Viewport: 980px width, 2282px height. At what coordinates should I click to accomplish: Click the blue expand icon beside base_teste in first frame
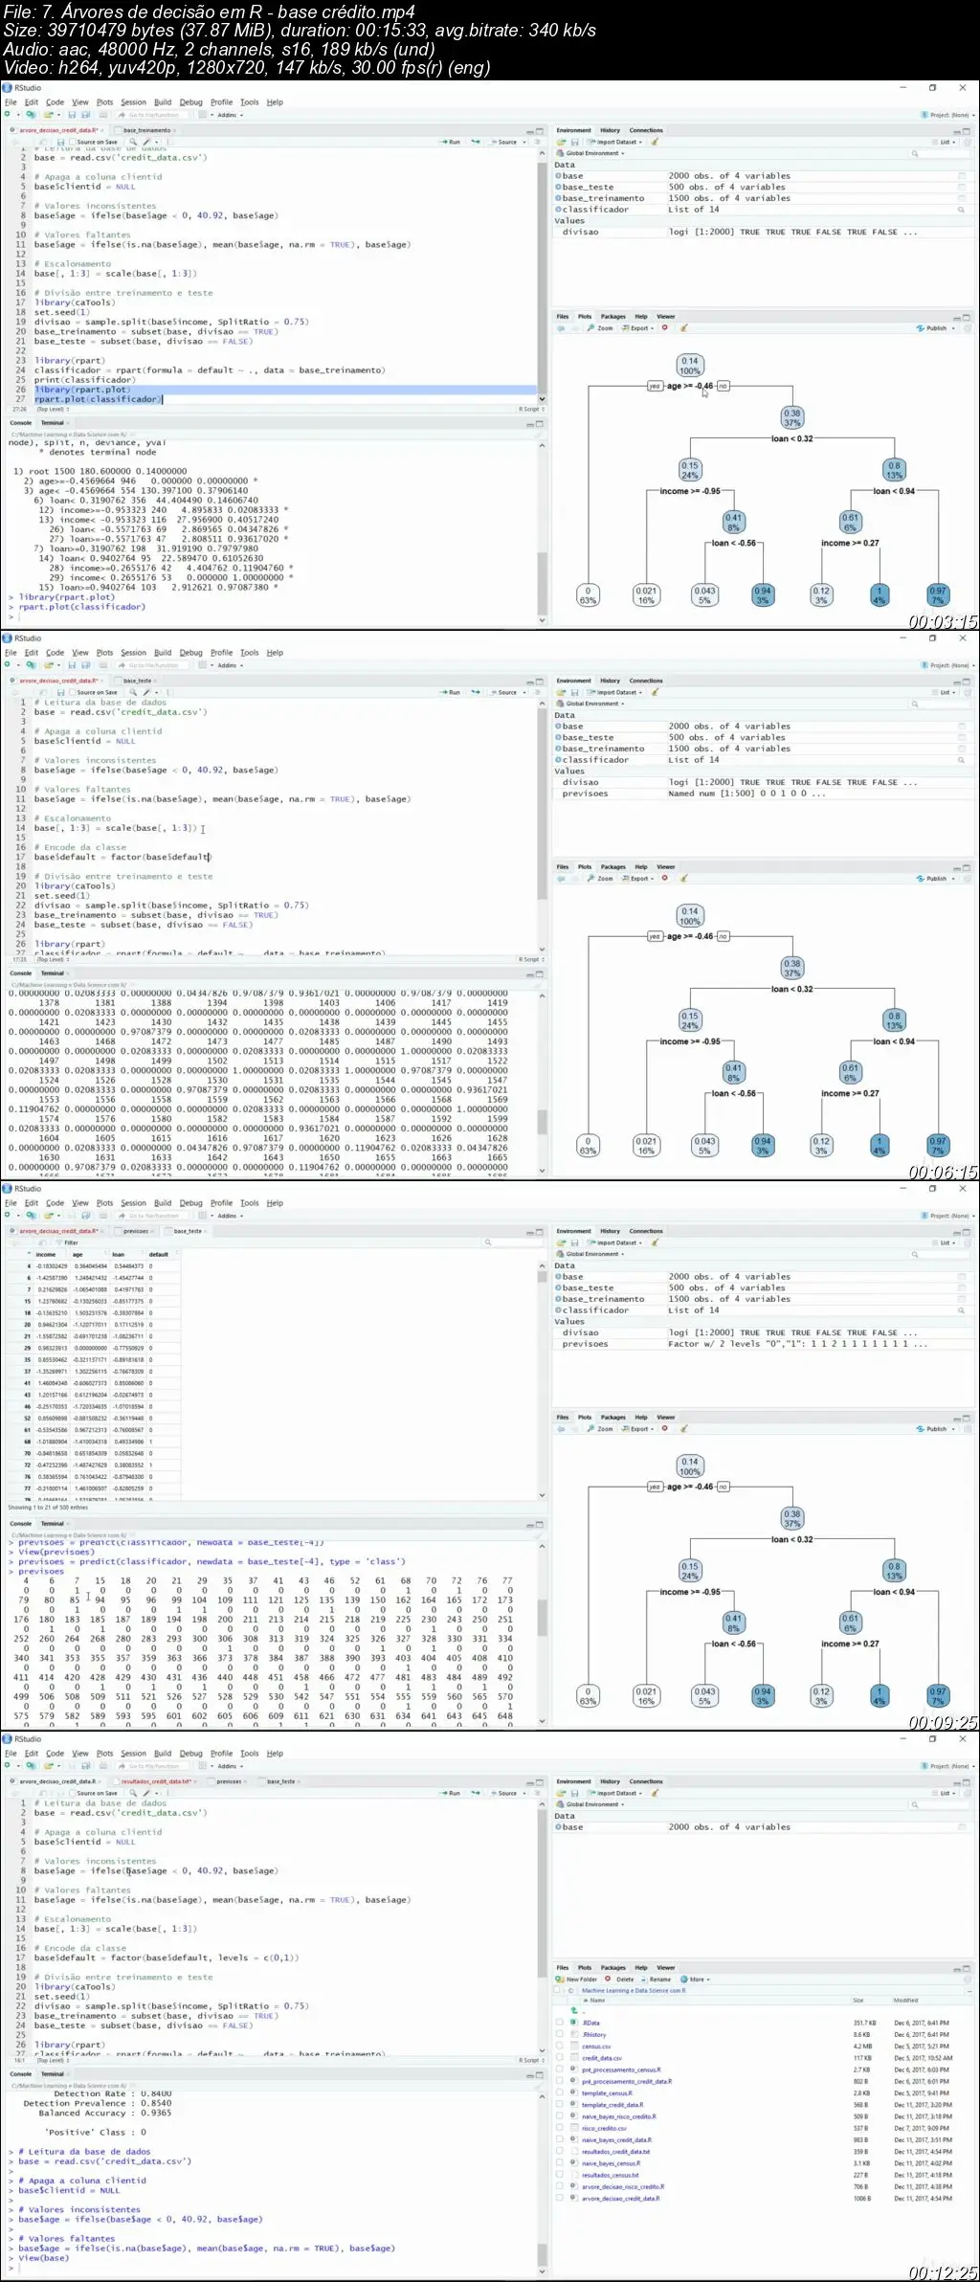pos(558,188)
